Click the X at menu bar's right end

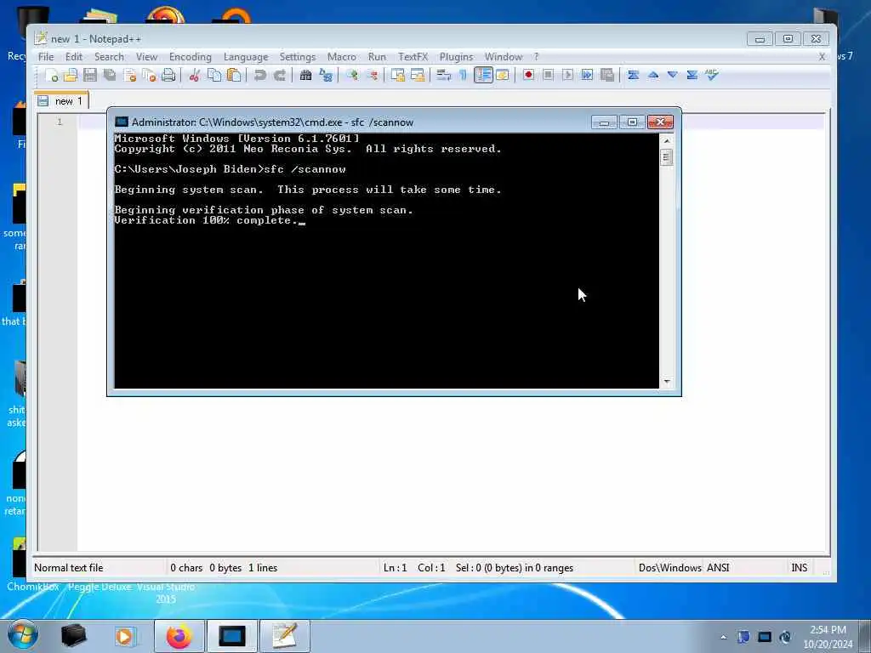click(823, 57)
